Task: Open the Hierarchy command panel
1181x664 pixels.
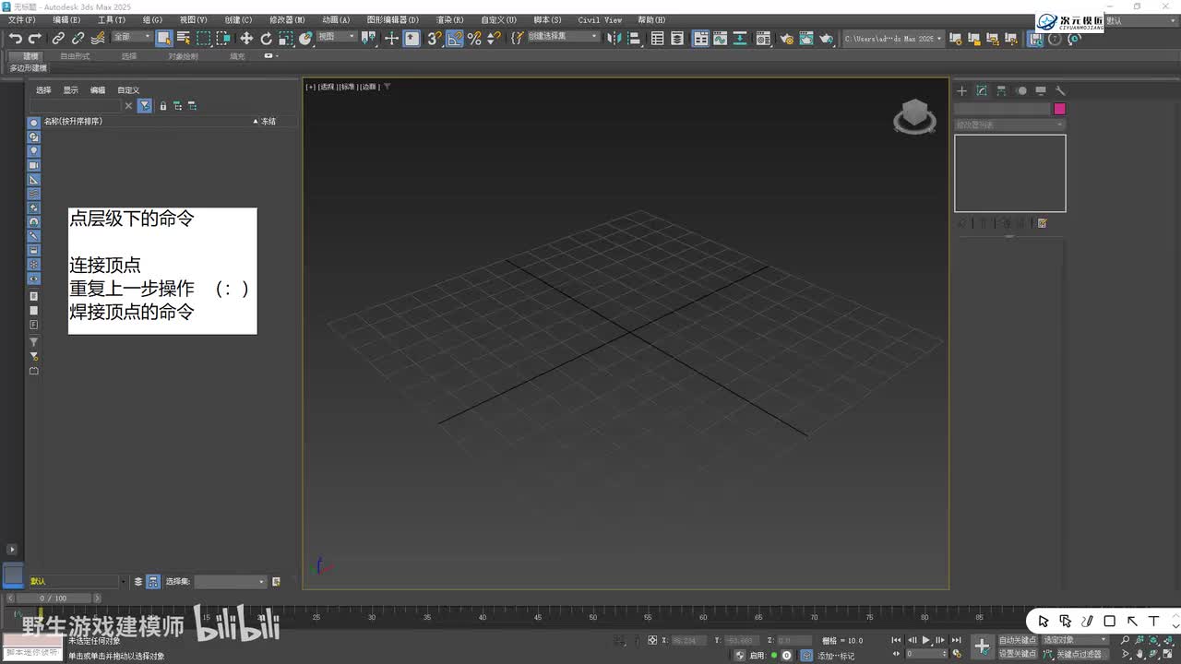Action: pyautogui.click(x=1001, y=90)
